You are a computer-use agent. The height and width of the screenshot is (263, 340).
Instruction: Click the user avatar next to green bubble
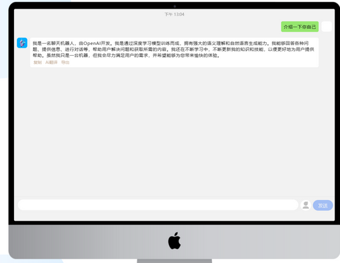(327, 27)
